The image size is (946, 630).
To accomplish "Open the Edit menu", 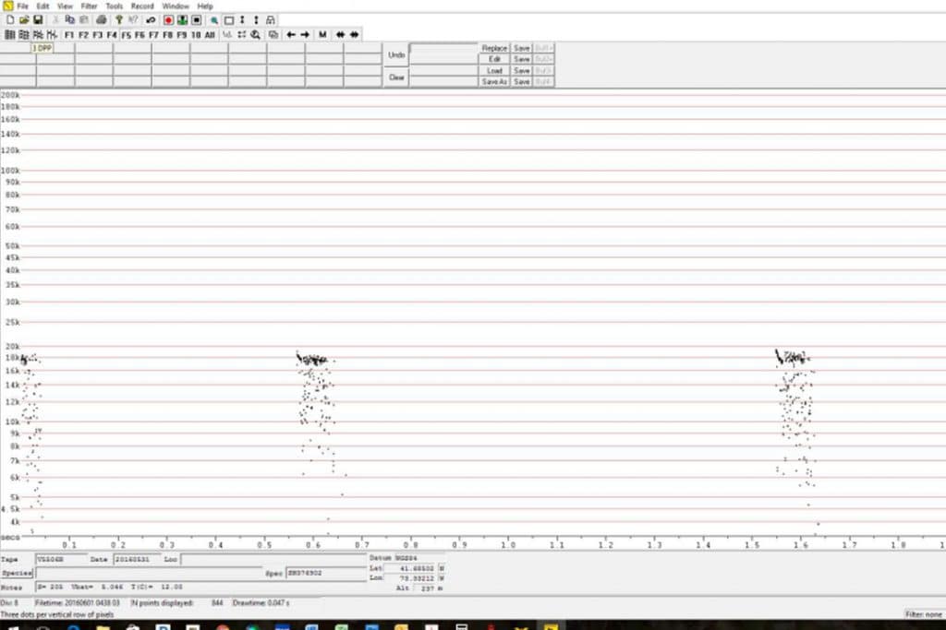I will click(42, 6).
